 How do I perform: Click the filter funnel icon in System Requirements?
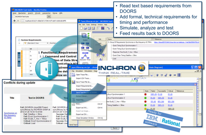click(25, 43)
